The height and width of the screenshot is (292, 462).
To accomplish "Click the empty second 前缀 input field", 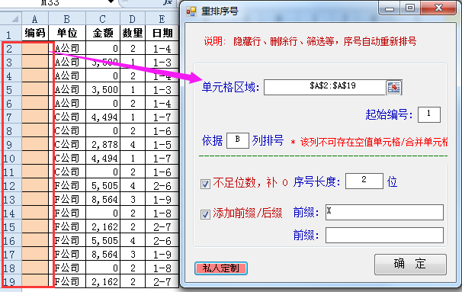I will [384, 235].
